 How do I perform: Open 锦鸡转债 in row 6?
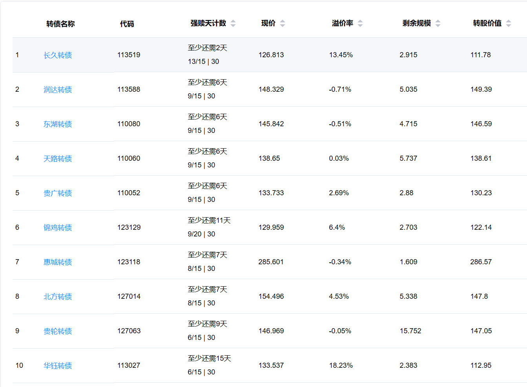[58, 228]
